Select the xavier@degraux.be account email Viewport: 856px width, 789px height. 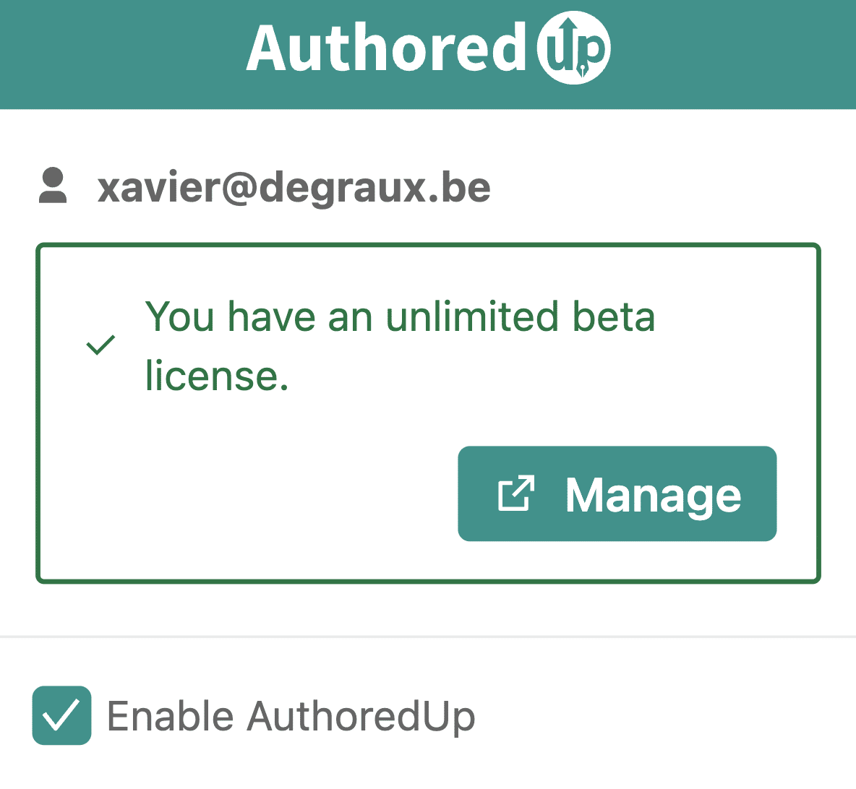294,188
